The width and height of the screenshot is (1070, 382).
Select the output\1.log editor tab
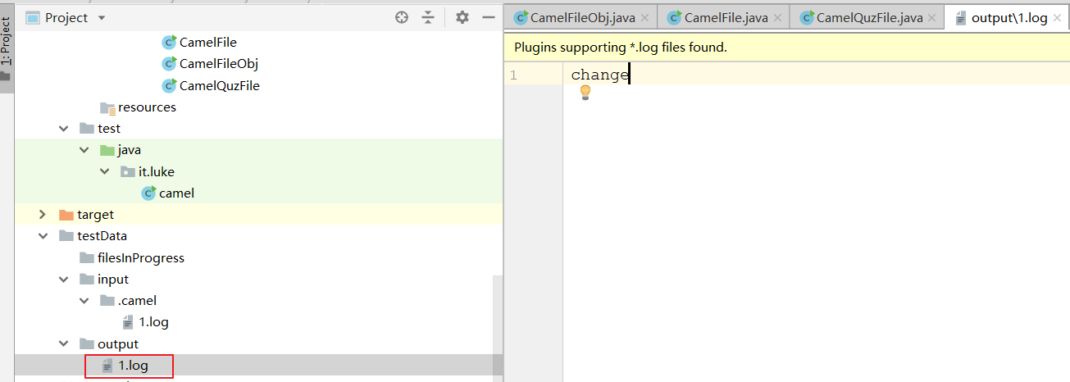(x=1009, y=17)
